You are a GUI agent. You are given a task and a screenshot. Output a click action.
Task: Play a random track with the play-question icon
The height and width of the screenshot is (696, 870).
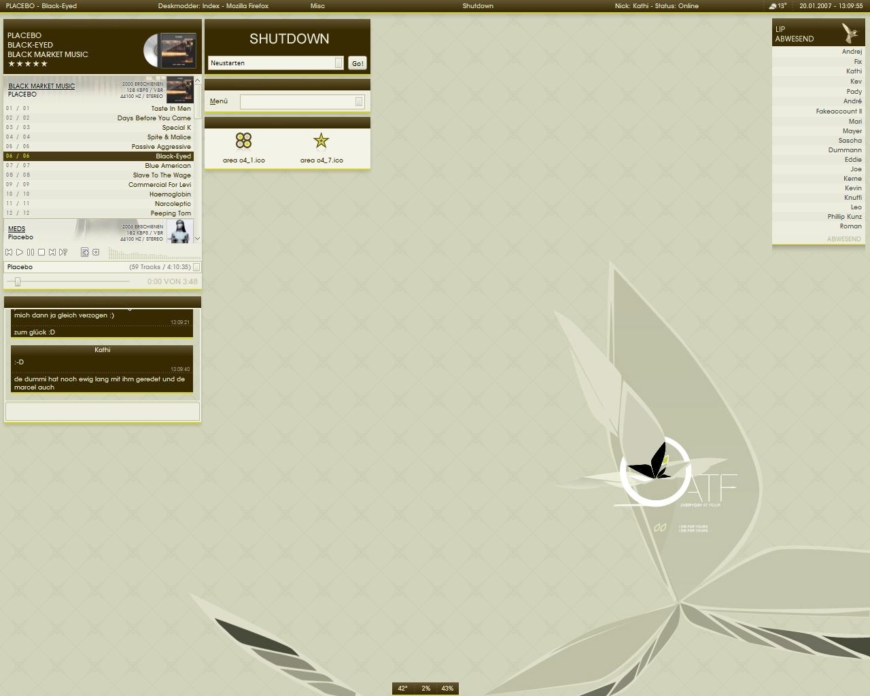(x=63, y=252)
